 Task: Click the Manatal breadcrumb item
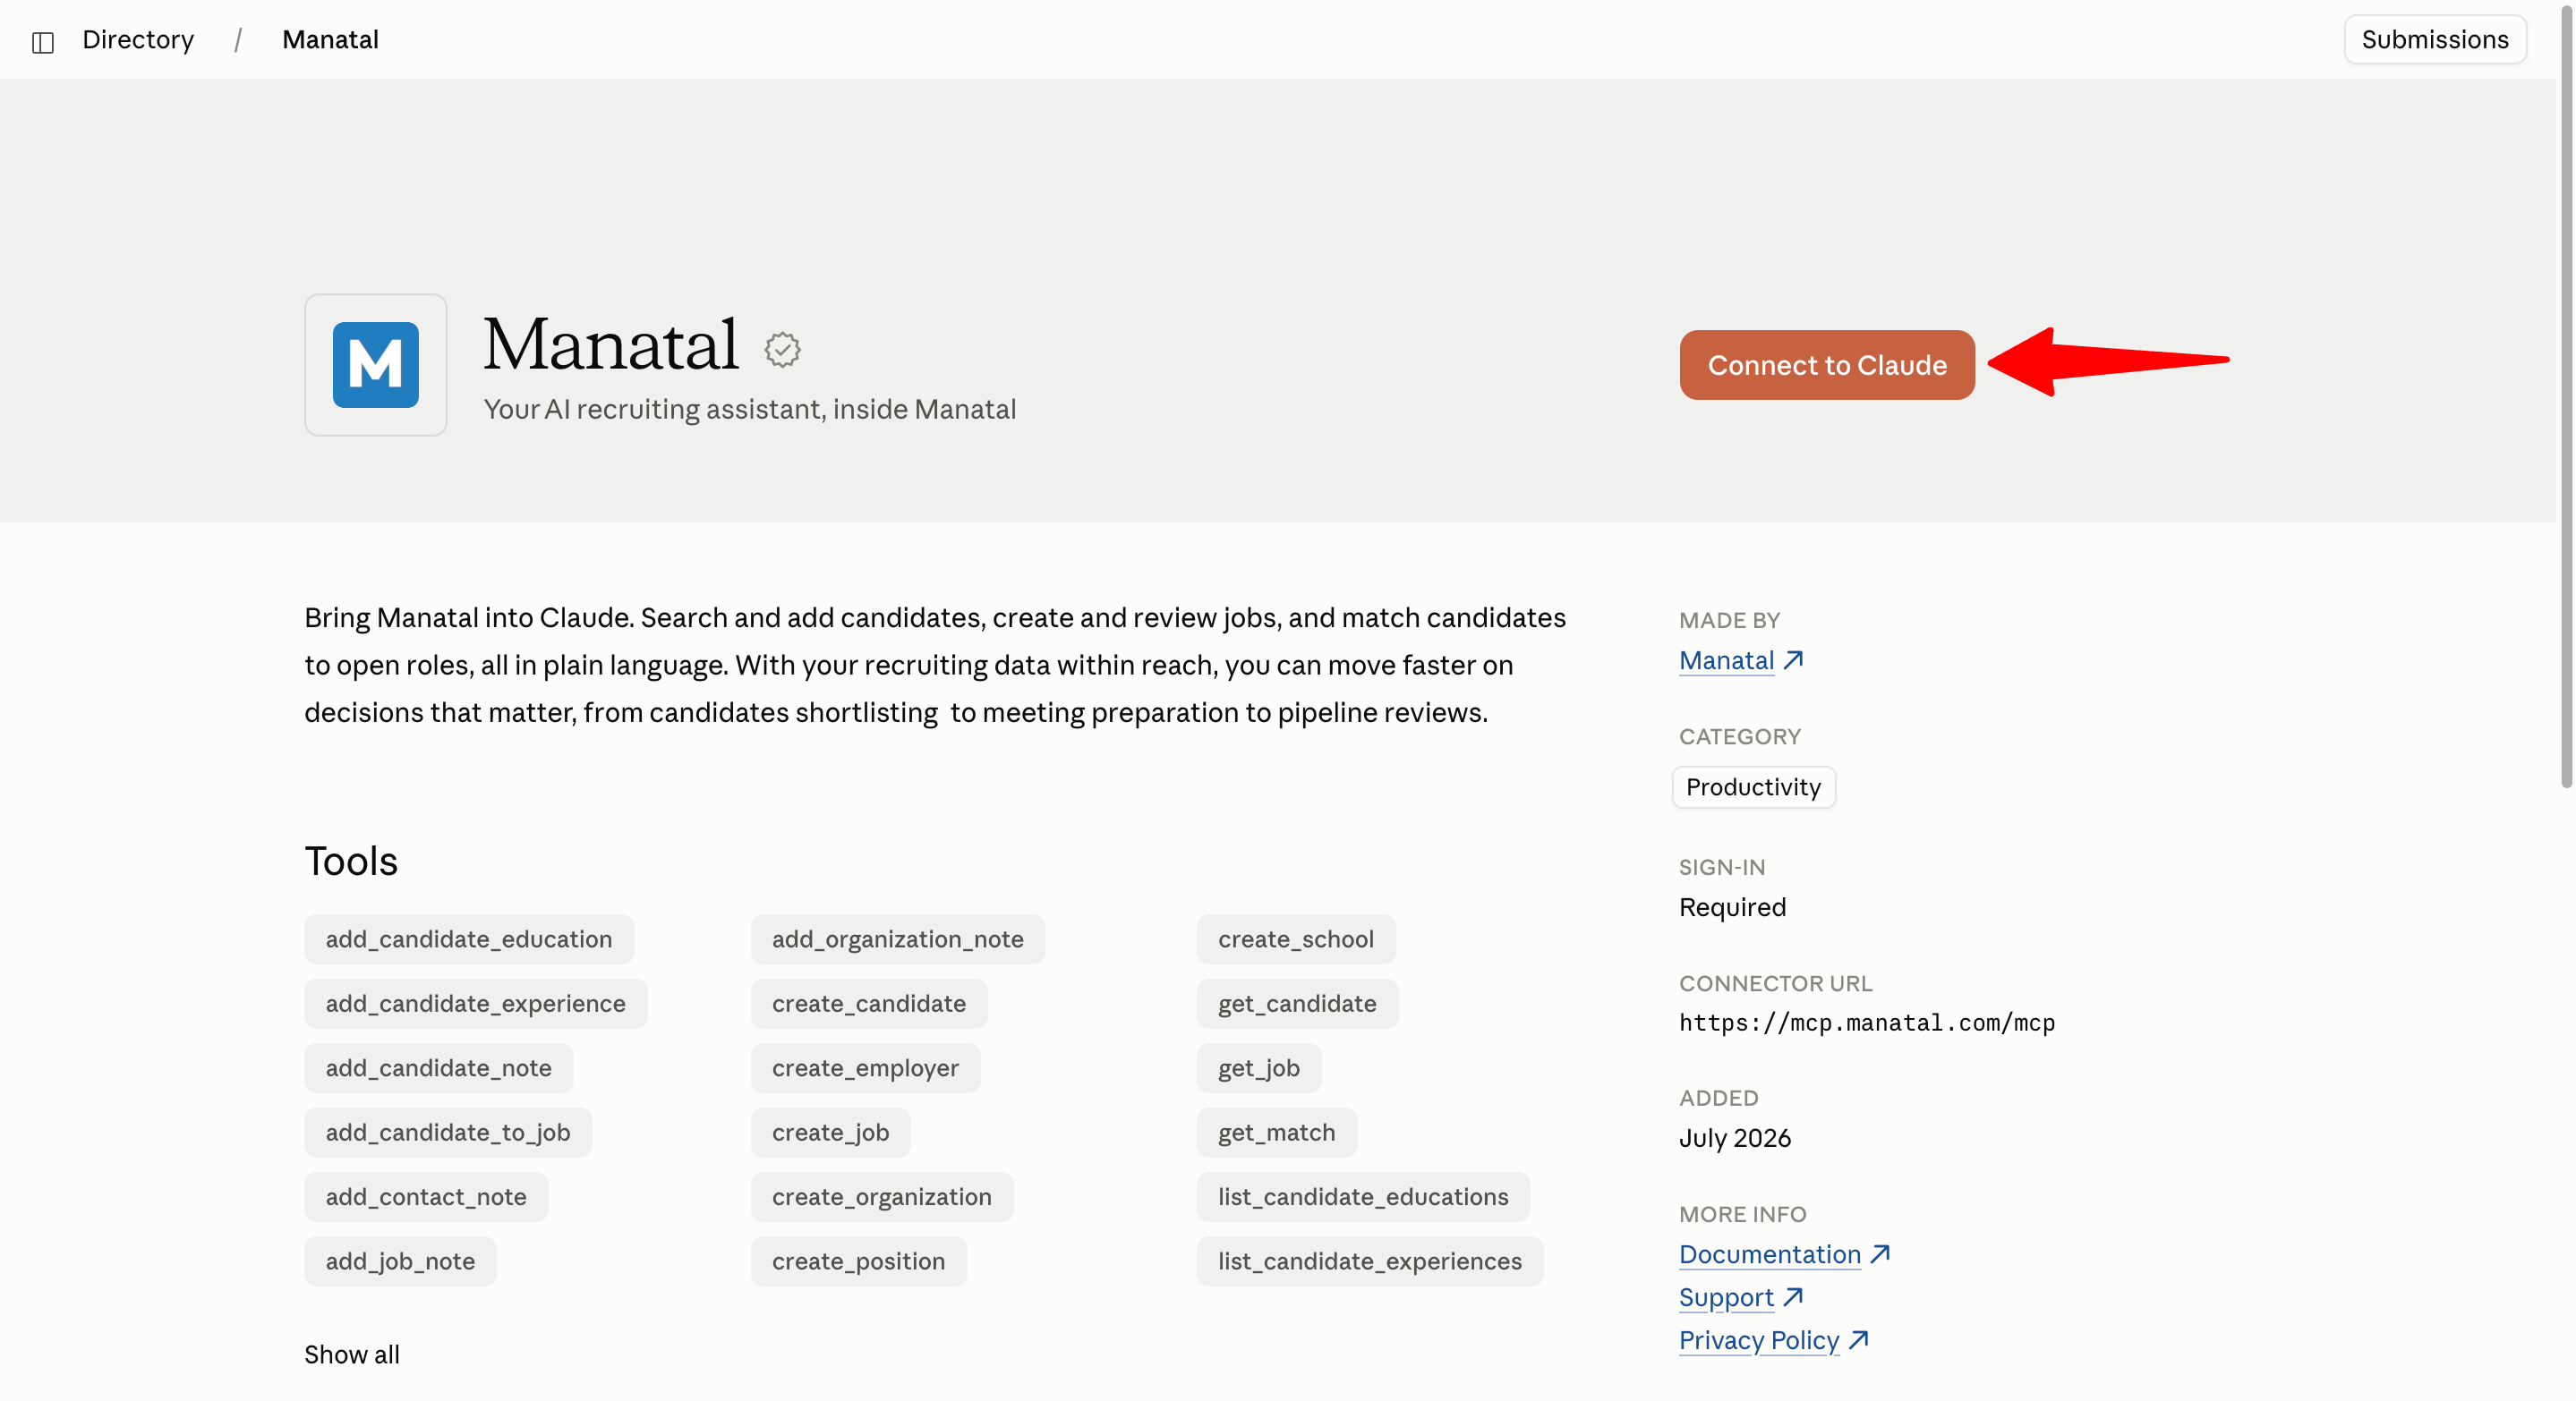[x=330, y=40]
